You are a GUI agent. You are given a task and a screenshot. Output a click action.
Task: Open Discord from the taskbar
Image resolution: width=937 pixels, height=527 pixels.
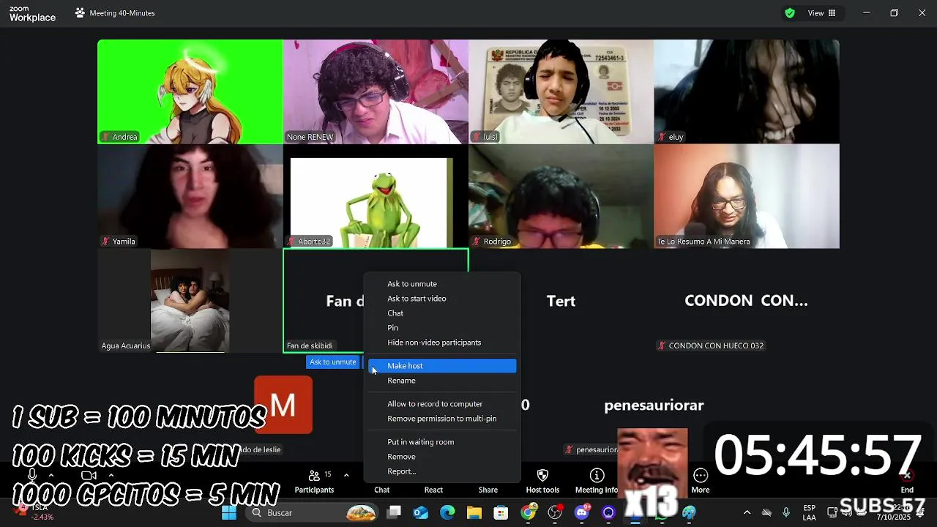point(582,513)
